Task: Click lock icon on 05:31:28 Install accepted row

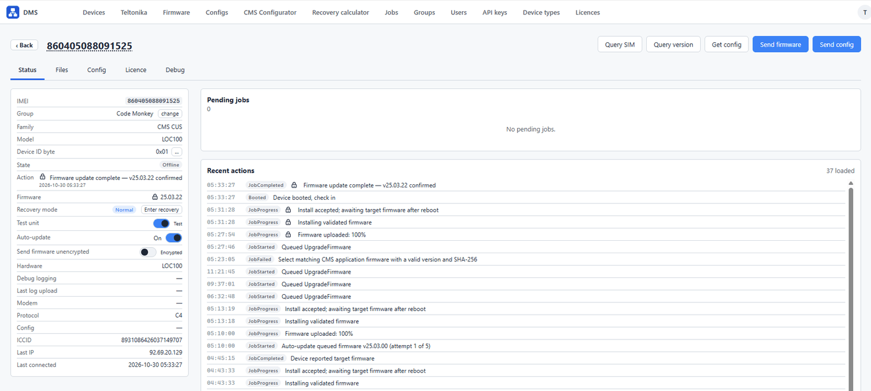Action: click(288, 210)
